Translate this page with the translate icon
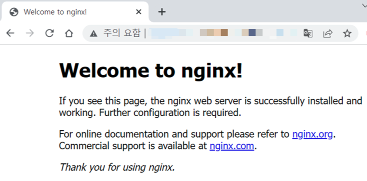367x181 pixels. click(308, 33)
